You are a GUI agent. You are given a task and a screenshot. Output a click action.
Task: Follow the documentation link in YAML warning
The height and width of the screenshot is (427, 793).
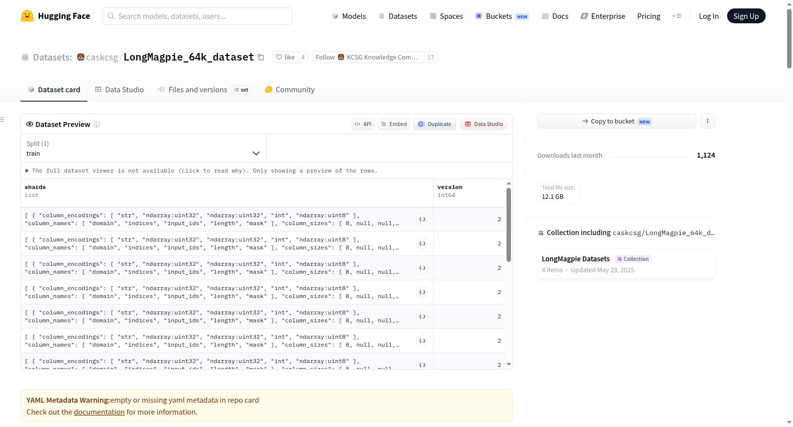click(x=99, y=412)
